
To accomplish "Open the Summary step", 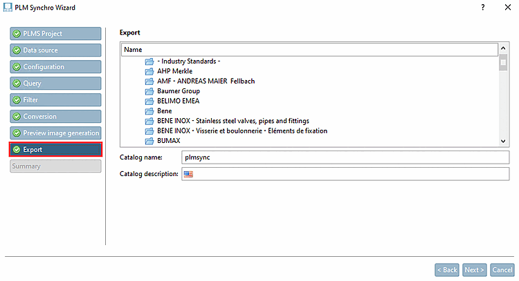I will pos(55,166).
